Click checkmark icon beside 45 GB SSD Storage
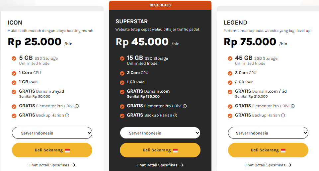This screenshot has width=319, height=171. (x=230, y=58)
